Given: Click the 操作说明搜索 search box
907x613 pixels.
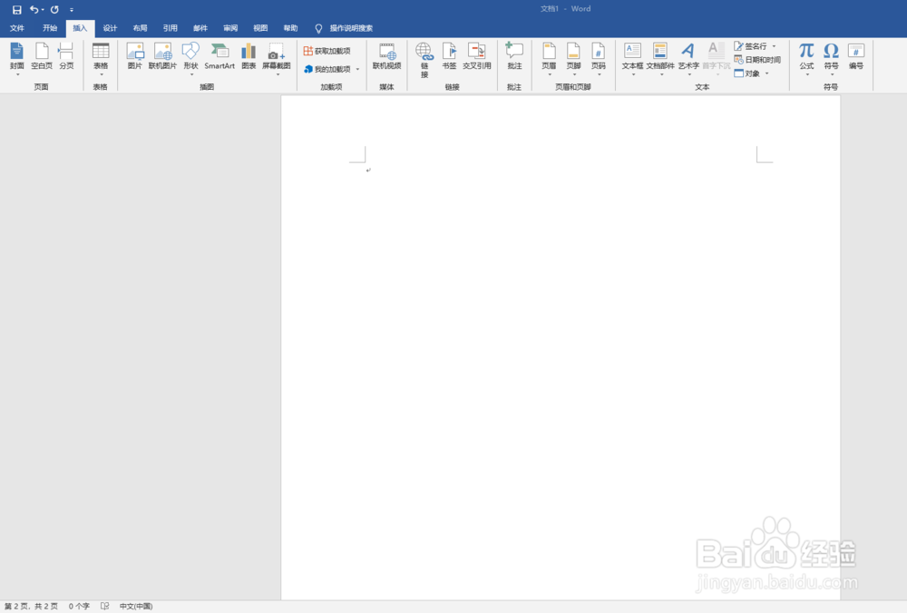Looking at the screenshot, I should tap(344, 28).
